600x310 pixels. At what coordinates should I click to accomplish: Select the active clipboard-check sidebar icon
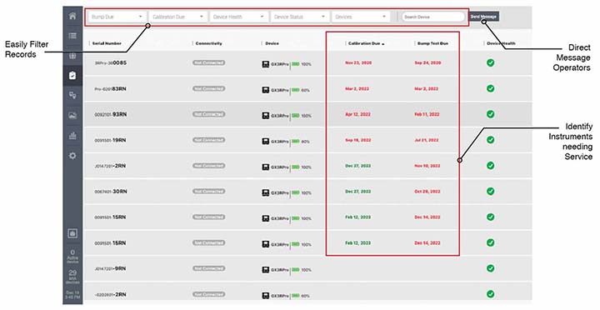click(x=72, y=75)
